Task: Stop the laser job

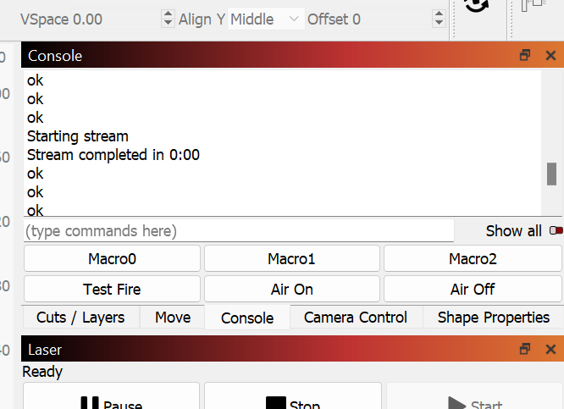Action: [292, 401]
